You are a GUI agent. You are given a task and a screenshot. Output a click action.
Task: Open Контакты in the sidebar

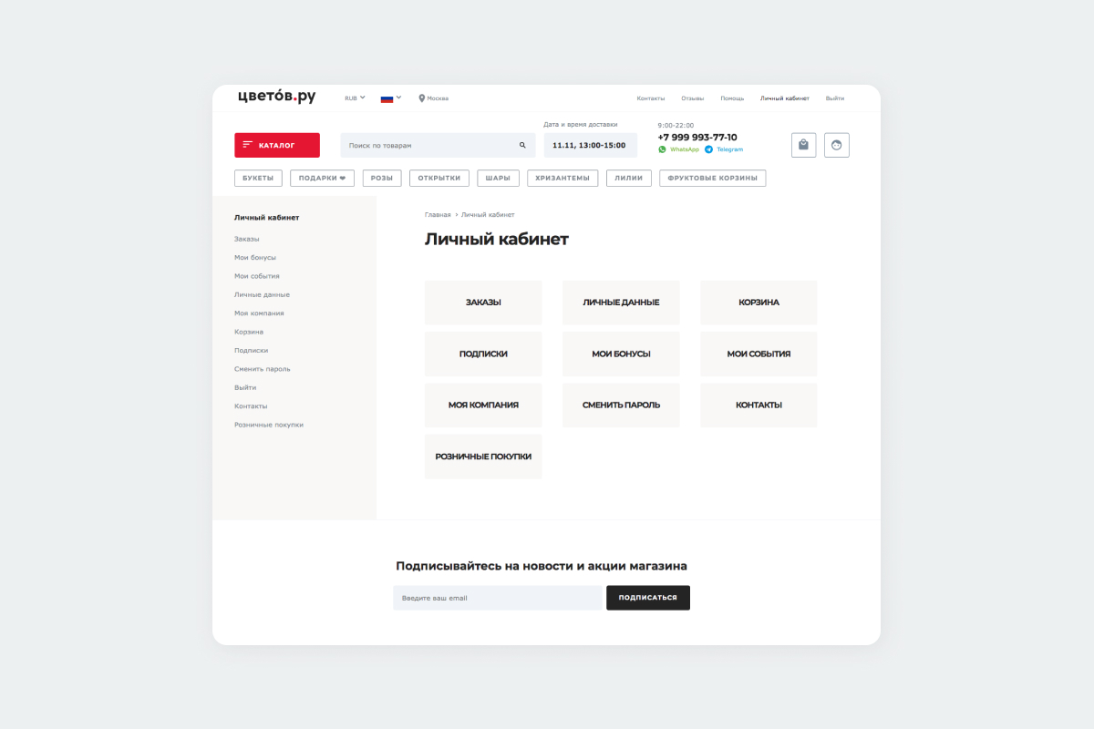pos(251,406)
